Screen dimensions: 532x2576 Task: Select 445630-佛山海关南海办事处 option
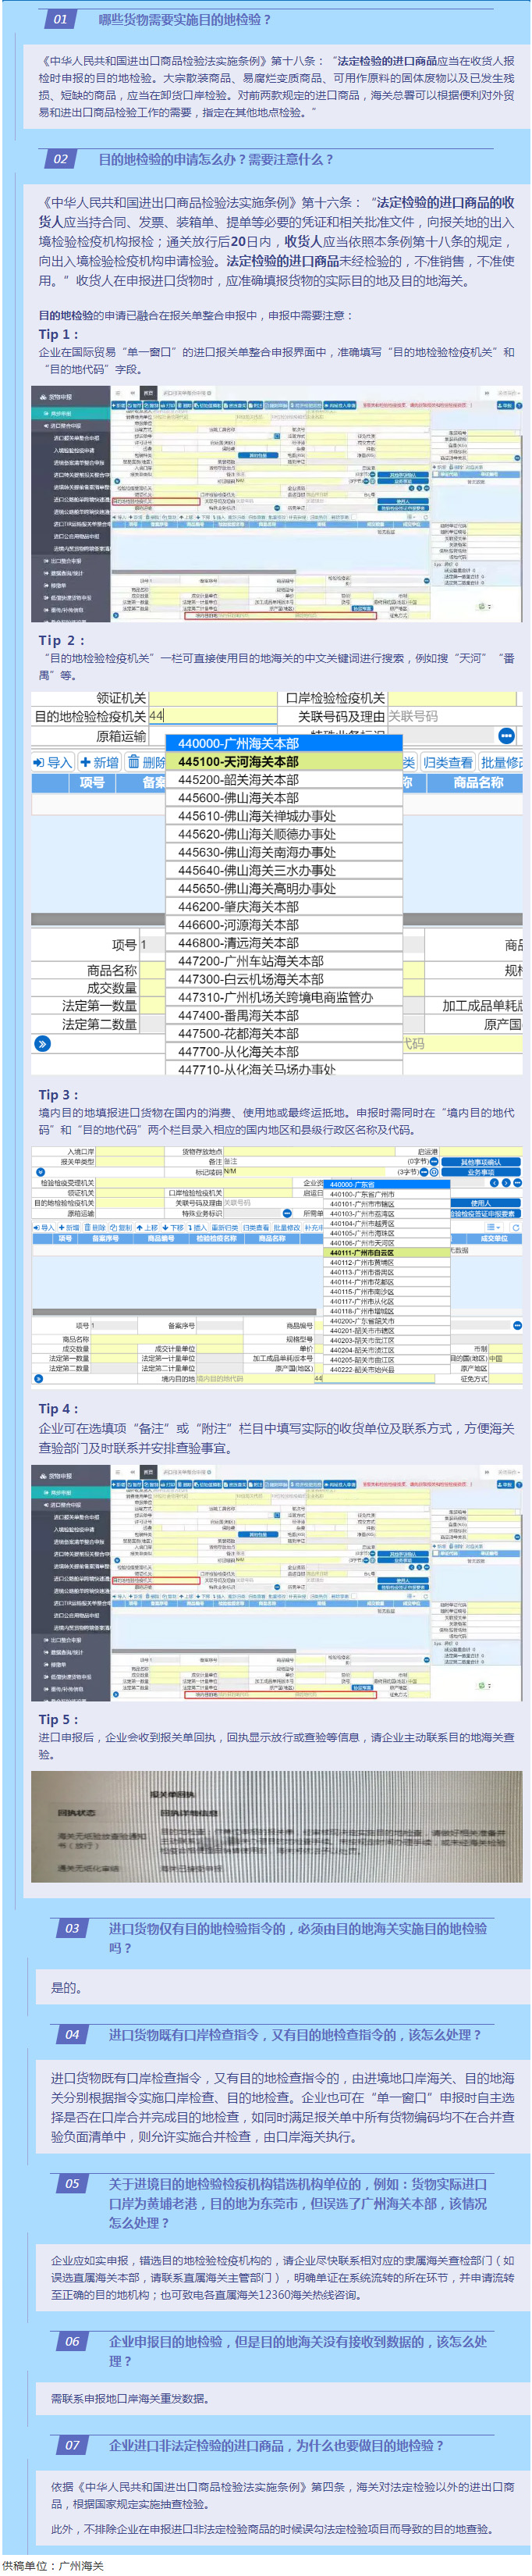click(283, 852)
